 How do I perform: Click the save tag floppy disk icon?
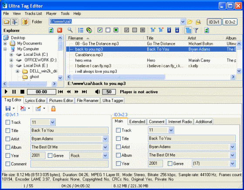pos(8,109)
